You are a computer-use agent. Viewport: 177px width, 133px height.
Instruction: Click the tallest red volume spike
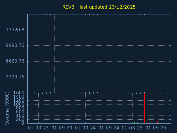point(145,108)
